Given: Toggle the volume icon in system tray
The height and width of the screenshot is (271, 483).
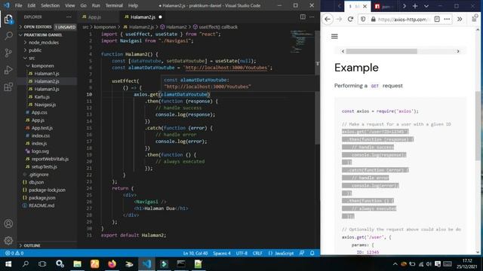Looking at the screenshot, I should 429,264.
